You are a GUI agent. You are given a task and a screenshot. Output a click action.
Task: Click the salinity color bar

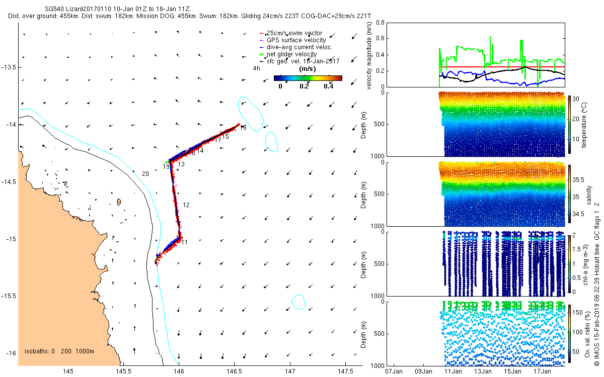[570, 194]
